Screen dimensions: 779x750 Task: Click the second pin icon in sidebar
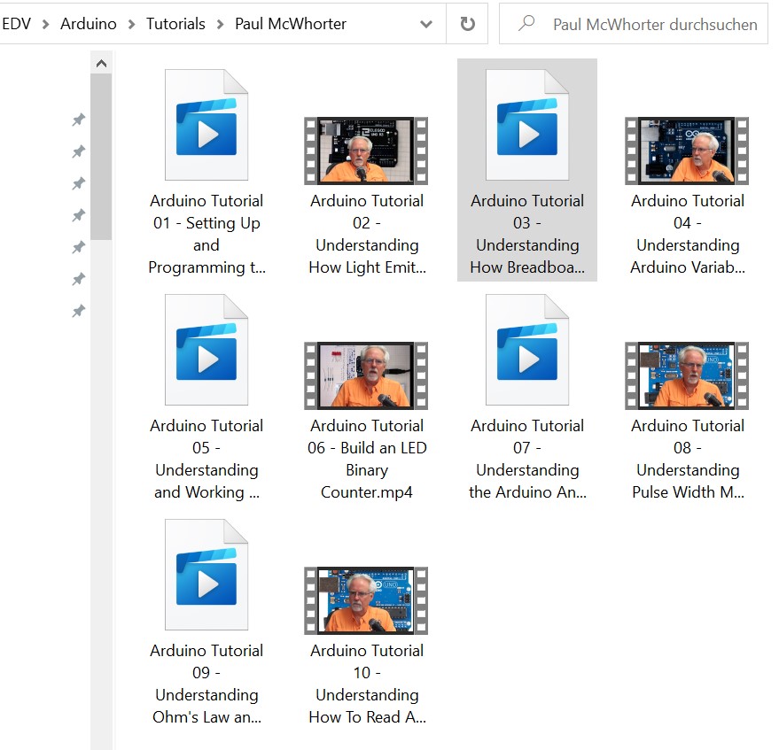tap(79, 151)
